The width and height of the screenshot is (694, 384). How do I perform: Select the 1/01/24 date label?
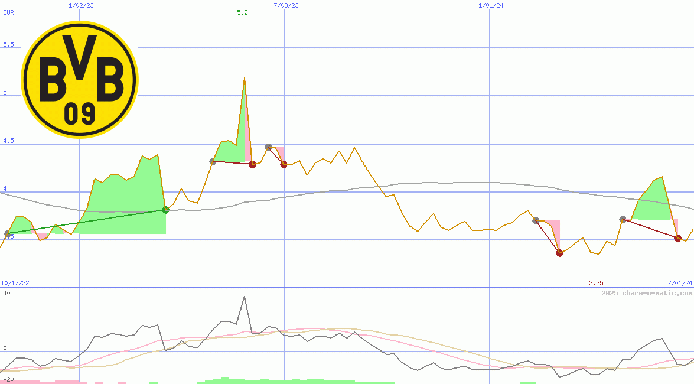point(491,5)
